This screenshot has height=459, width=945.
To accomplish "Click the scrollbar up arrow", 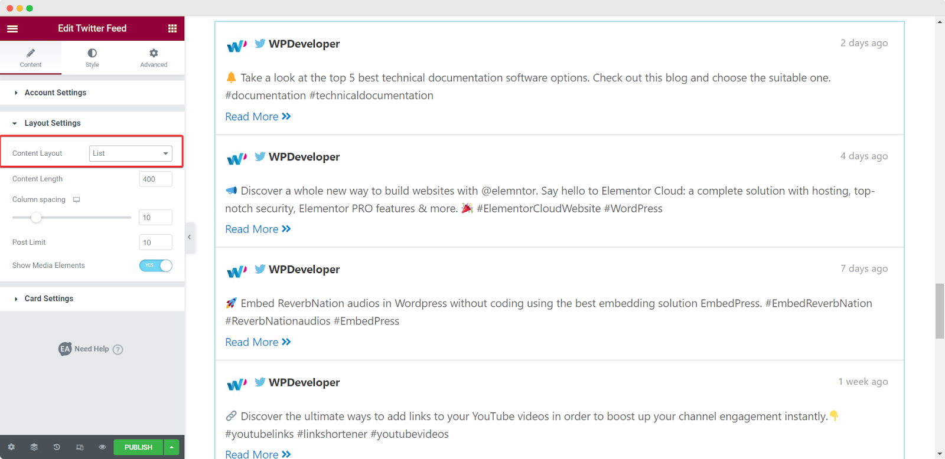I will tap(940, 22).
